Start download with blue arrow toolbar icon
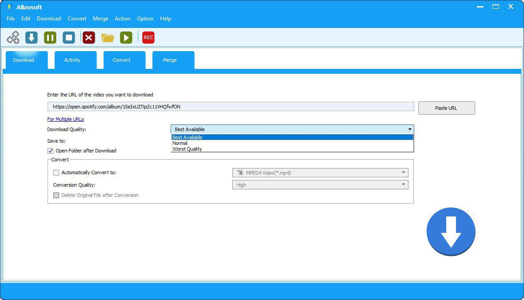The width and height of the screenshot is (524, 300). [x=32, y=37]
